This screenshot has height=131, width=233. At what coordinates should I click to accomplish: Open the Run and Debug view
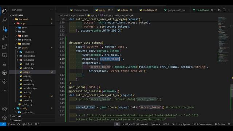(4, 37)
